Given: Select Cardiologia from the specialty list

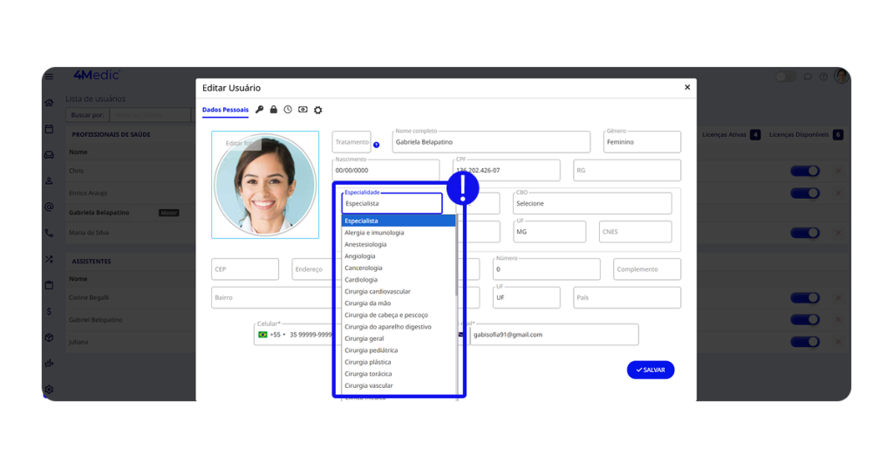Looking at the screenshot, I should pos(361,280).
